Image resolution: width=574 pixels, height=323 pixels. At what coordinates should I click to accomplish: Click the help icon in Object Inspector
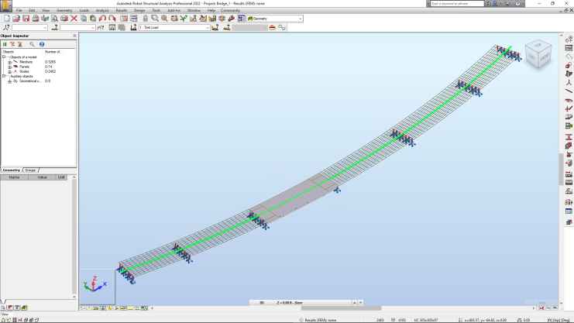tap(41, 44)
